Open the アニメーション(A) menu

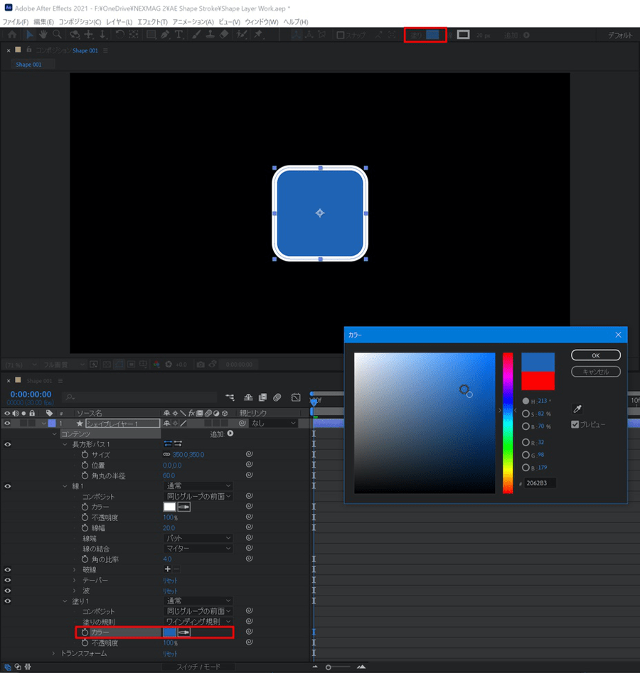(x=193, y=22)
